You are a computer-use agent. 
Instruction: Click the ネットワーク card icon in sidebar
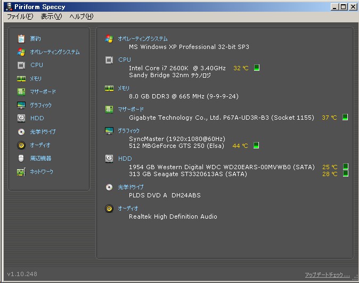21,172
